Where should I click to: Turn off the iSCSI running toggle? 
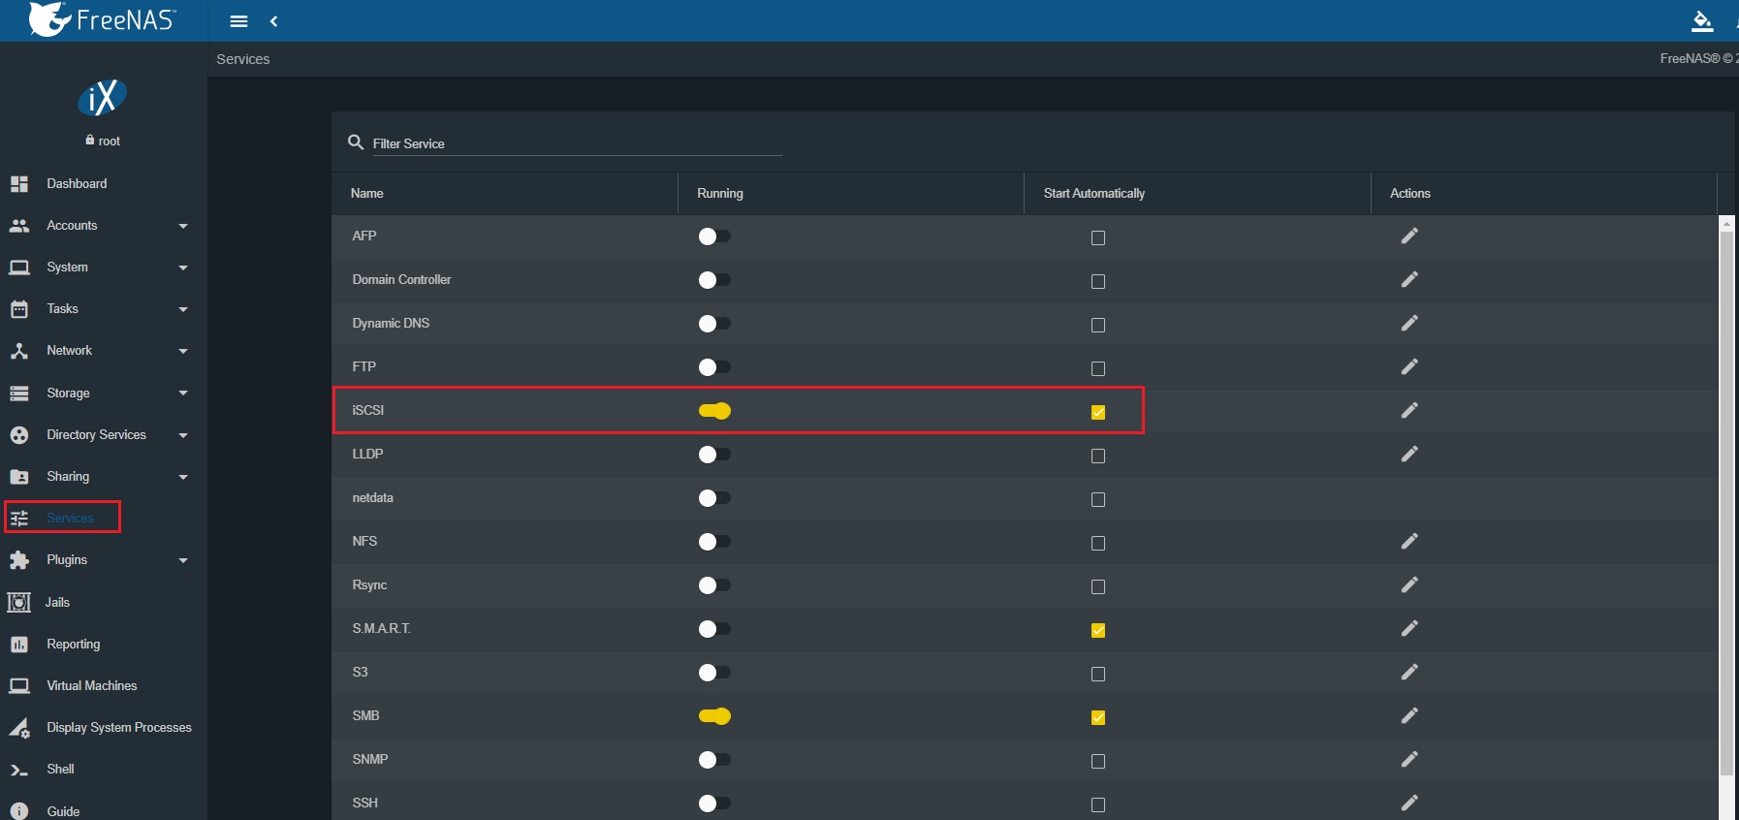714,411
